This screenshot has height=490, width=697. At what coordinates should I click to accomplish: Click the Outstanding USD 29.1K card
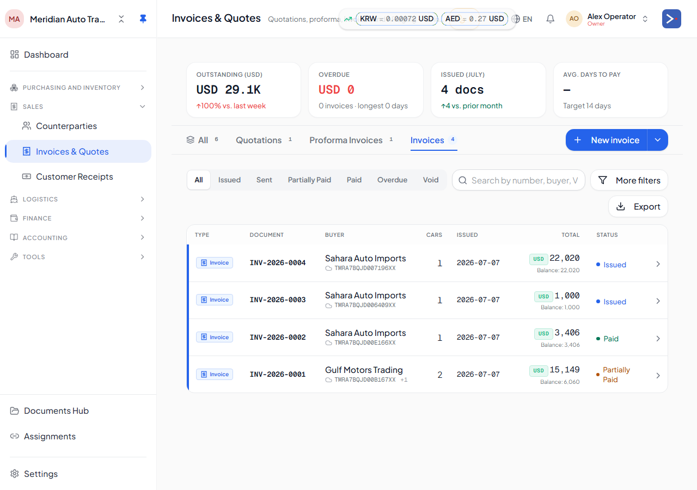click(243, 90)
